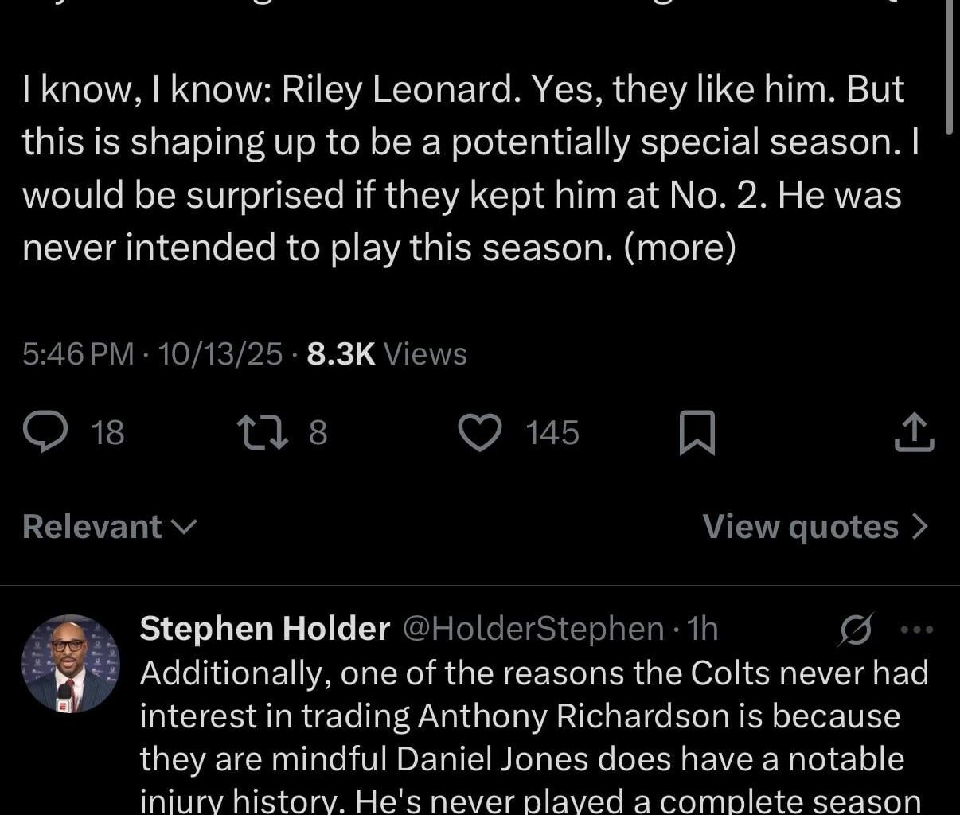Bookmark the Riley Leonard tweet
Image resolution: width=960 pixels, height=815 pixels.
pyautogui.click(x=699, y=432)
